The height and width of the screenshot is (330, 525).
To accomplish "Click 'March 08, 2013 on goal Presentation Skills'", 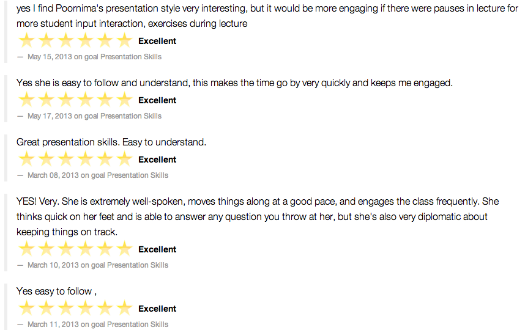I will (98, 175).
